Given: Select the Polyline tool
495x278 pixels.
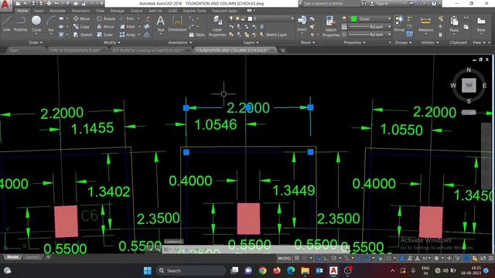Looking at the screenshot, I should pyautogui.click(x=20, y=24).
